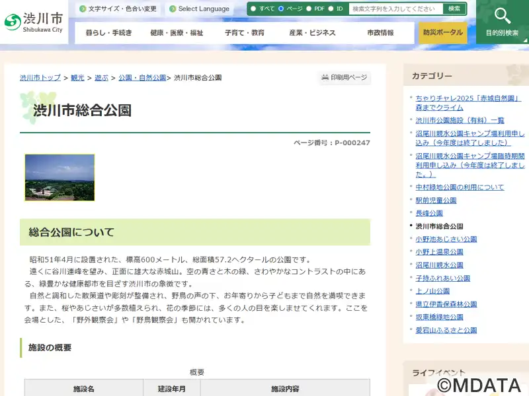The width and height of the screenshot is (529, 396).
Task: Select the すべて search radio button
Action: click(x=253, y=9)
